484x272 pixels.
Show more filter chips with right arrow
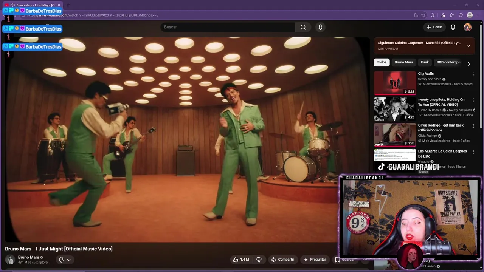coord(469,64)
